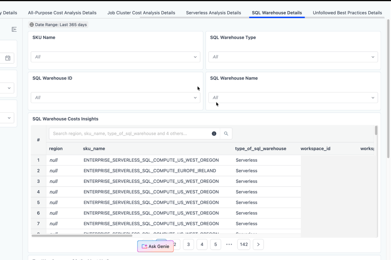The height and width of the screenshot is (260, 391).
Task: Click the info icon in search box
Action: [x=214, y=134]
